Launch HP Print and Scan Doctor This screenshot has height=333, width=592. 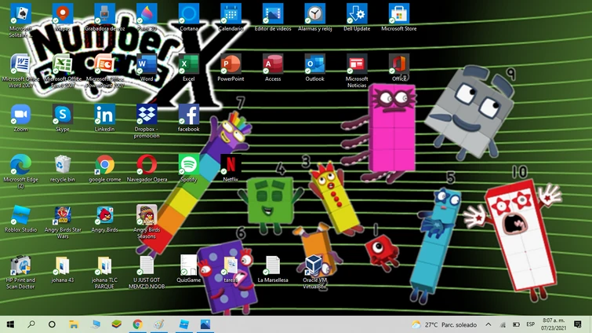pyautogui.click(x=20, y=265)
